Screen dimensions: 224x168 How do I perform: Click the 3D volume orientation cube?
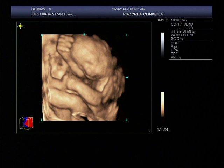tap(26, 123)
